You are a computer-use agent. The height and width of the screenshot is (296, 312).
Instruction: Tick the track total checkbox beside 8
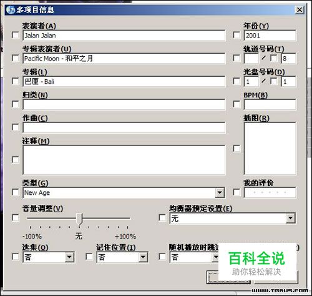pyautogui.click(x=274, y=58)
